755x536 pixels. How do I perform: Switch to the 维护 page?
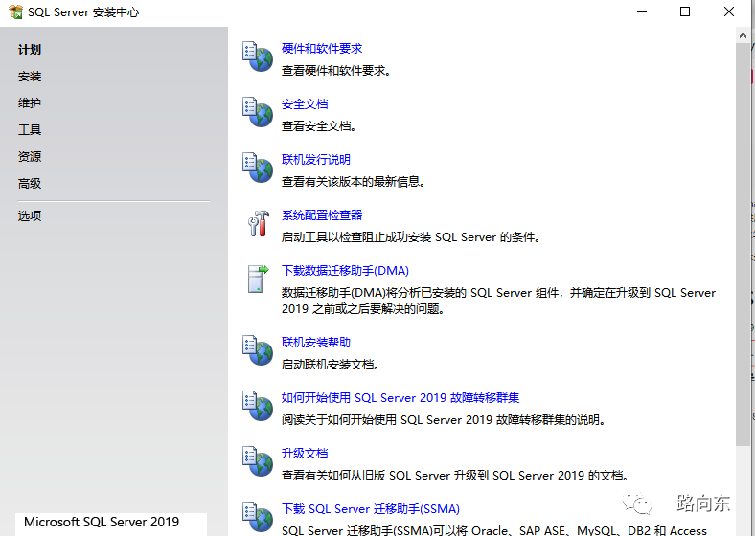[30, 102]
